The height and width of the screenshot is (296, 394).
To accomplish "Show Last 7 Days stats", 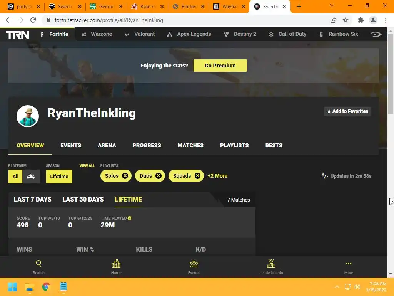I will (32, 199).
